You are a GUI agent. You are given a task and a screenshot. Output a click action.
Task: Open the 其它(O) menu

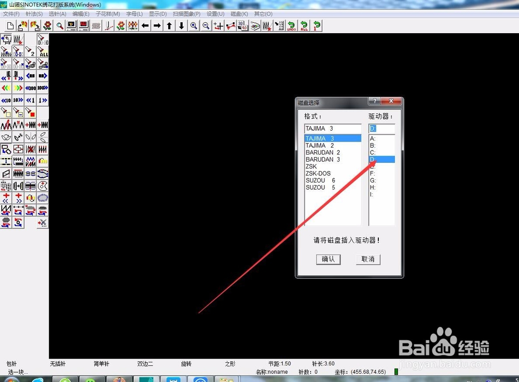point(263,14)
